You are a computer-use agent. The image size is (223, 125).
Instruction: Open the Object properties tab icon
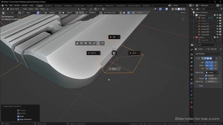[x=192, y=80]
